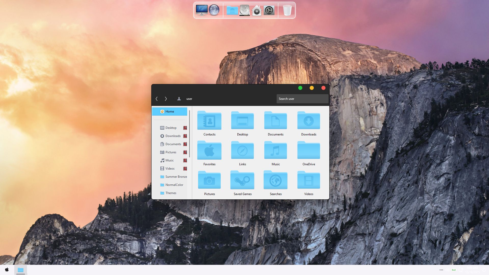Select Home in the sidebar
489x275 pixels.
coord(170,112)
